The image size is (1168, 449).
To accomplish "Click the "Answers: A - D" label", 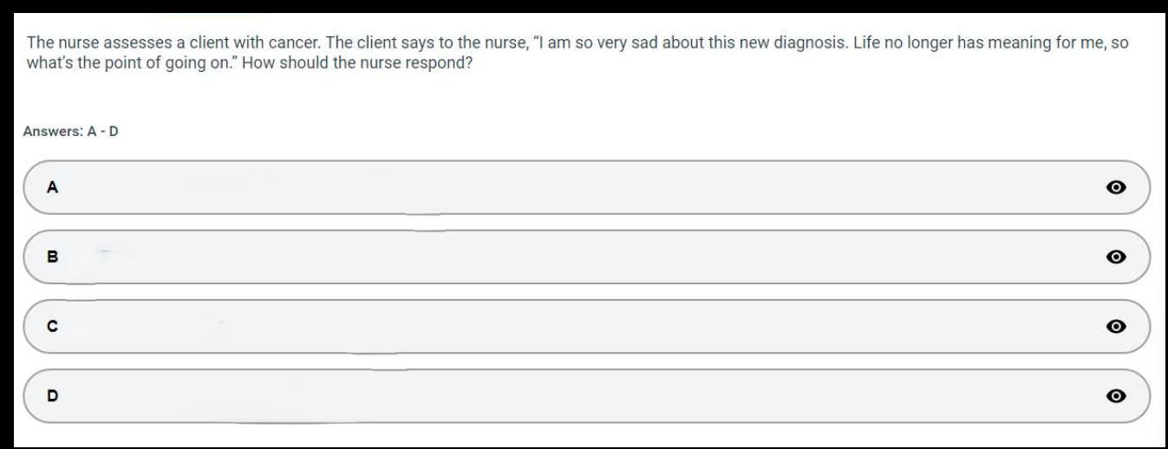I will click(x=71, y=132).
